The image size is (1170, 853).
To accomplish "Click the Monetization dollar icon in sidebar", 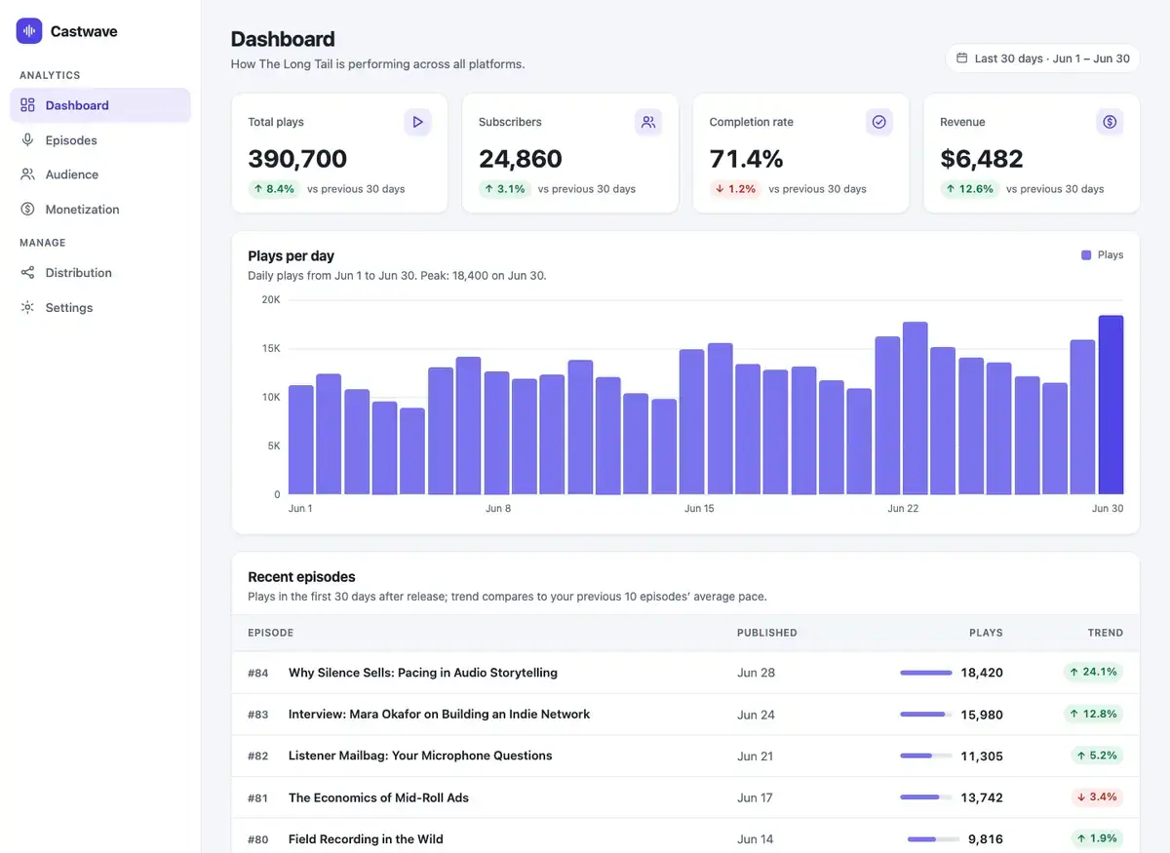I will point(27,210).
